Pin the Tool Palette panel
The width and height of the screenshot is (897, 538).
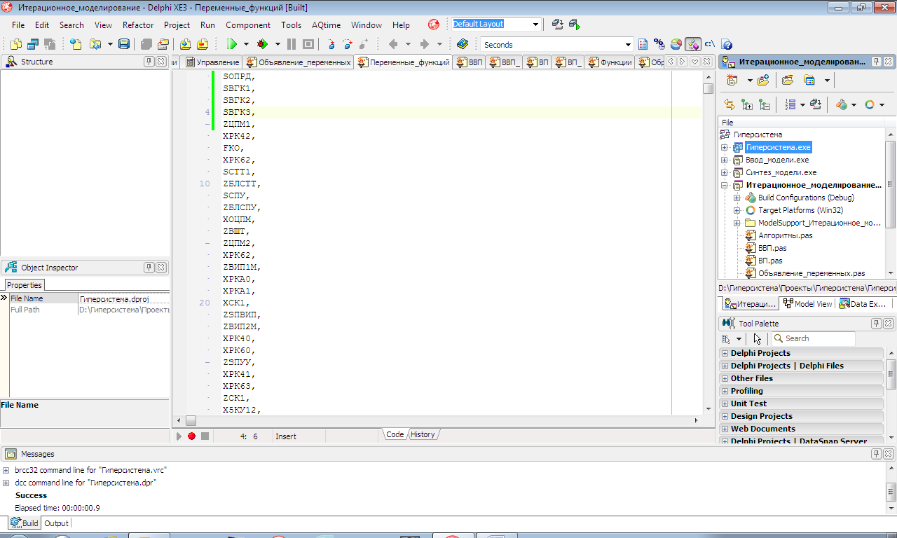pyautogui.click(x=877, y=324)
